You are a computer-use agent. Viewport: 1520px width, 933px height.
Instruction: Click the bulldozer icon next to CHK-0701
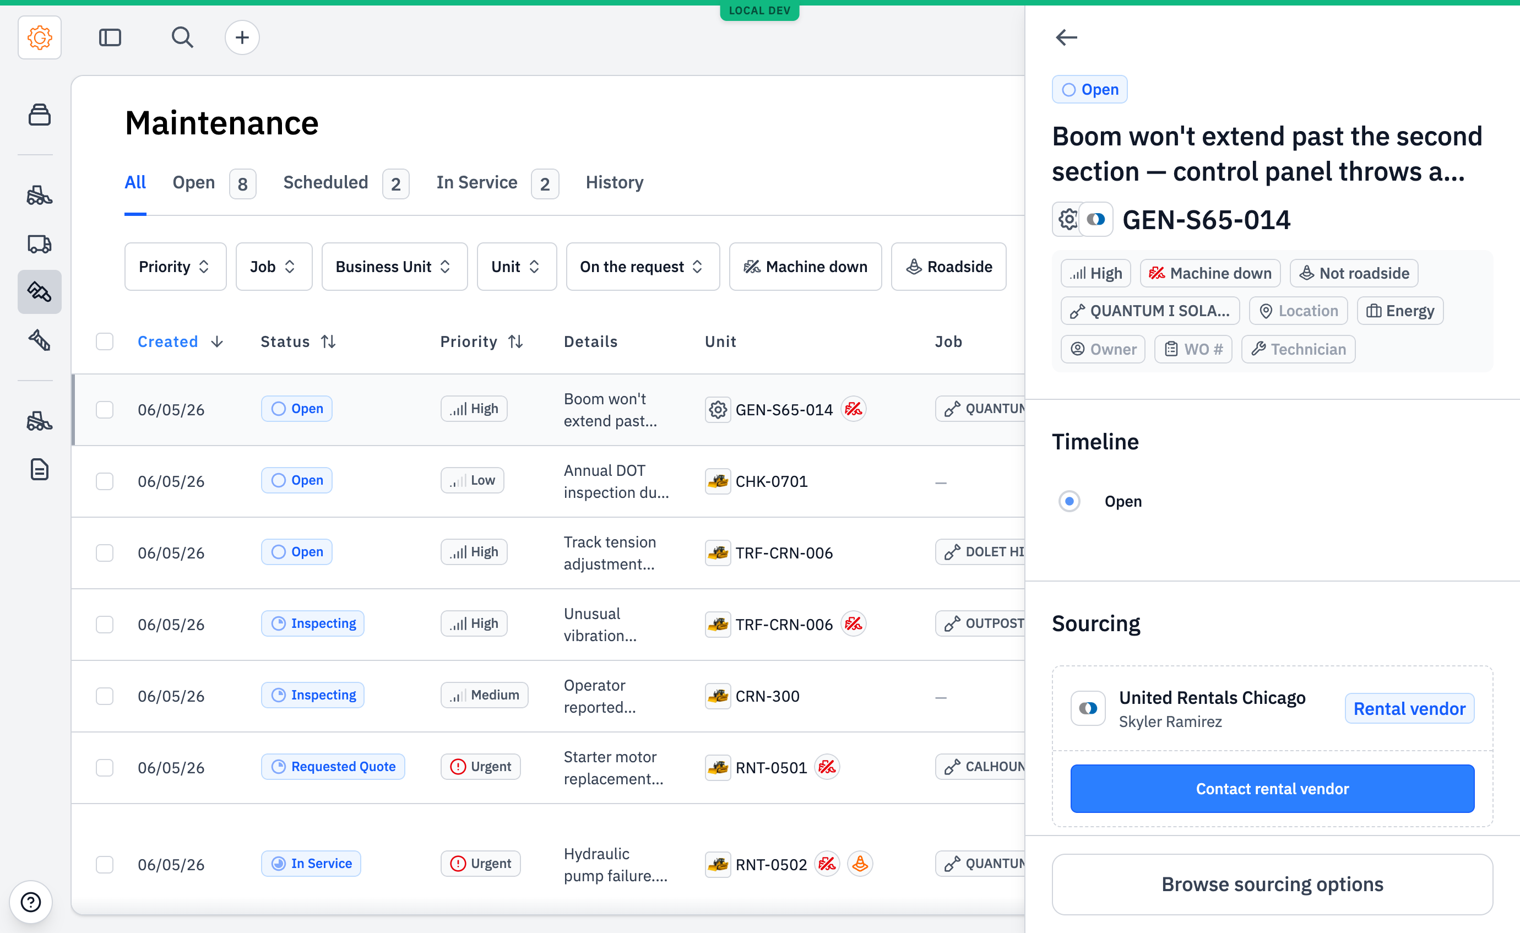pyautogui.click(x=718, y=481)
